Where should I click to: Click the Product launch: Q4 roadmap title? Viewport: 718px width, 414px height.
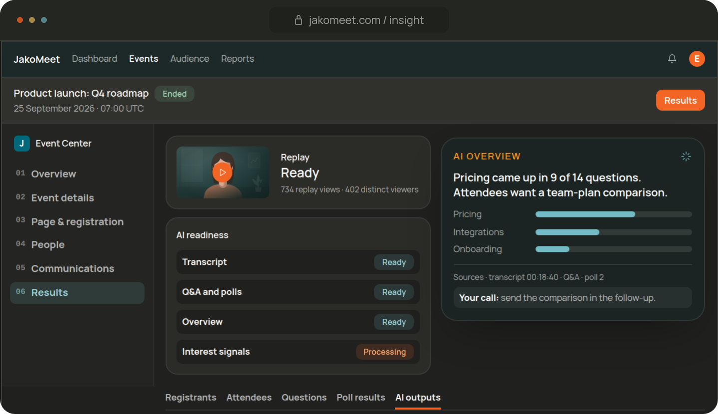[x=81, y=94]
